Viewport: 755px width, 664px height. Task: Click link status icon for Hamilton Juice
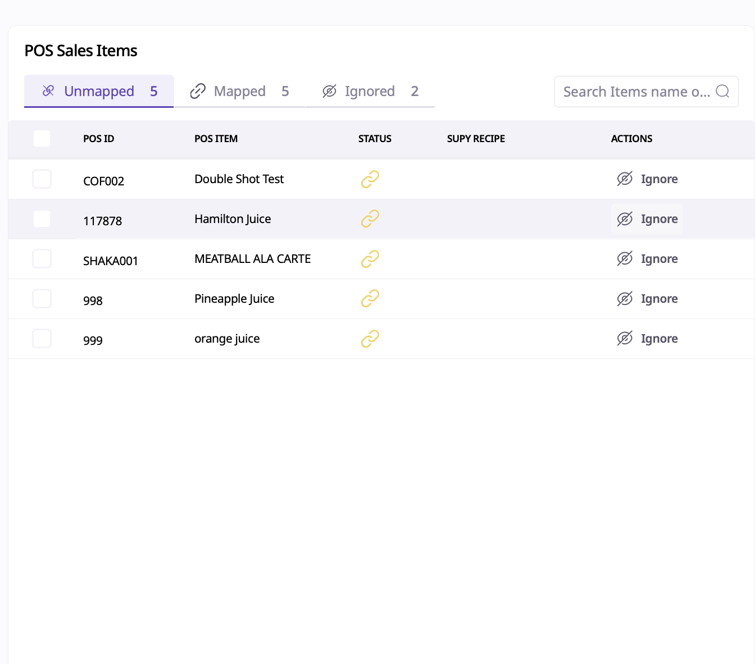point(370,219)
